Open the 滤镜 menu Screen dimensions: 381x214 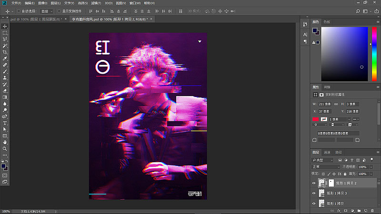click(x=96, y=3)
